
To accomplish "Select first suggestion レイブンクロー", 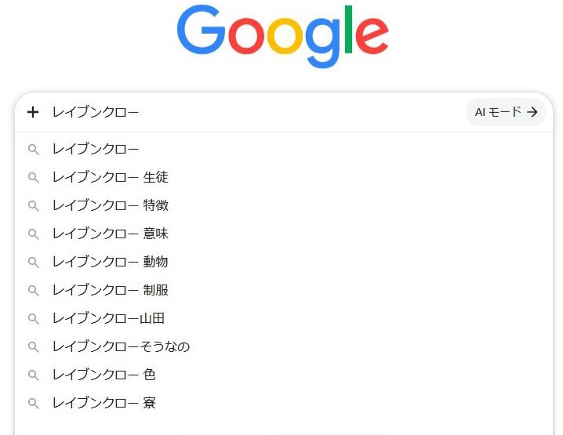I will tap(284, 149).
